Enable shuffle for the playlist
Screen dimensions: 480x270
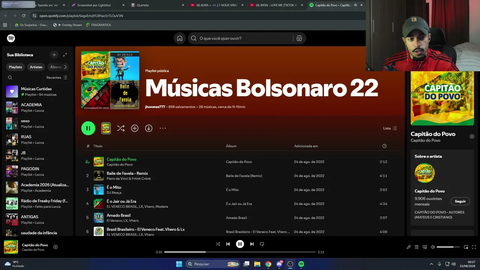click(x=120, y=128)
